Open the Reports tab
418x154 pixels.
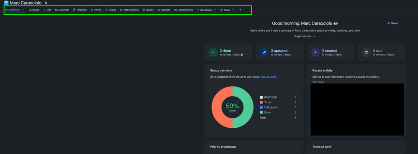(x=164, y=10)
